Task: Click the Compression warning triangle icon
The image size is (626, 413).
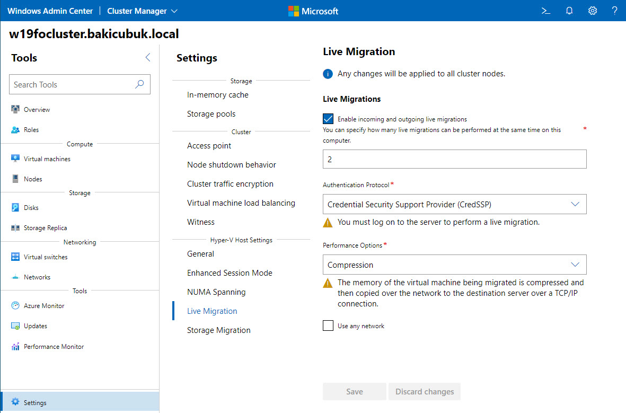Action: point(328,283)
